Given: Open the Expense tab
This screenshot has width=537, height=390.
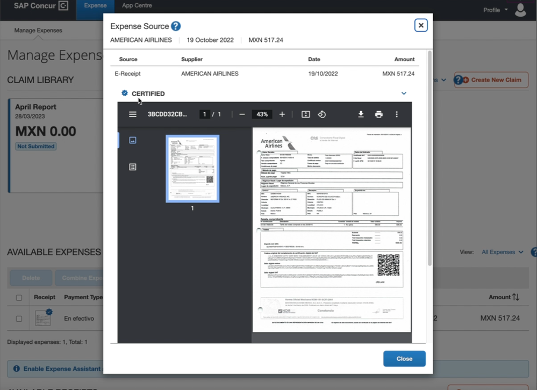Looking at the screenshot, I should click(95, 5).
